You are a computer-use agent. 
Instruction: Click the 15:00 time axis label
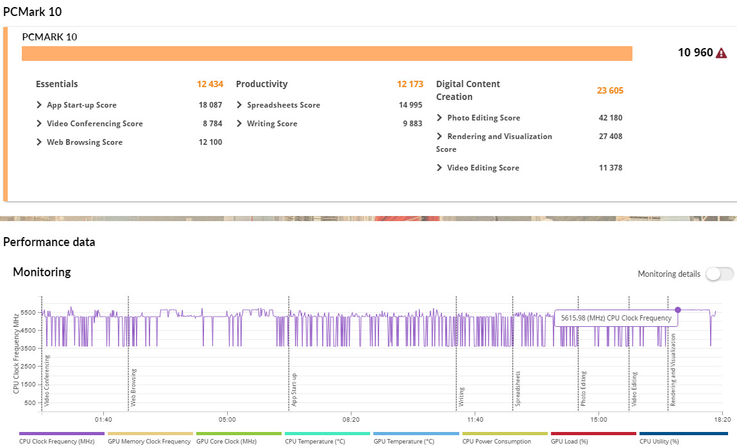pyautogui.click(x=599, y=419)
